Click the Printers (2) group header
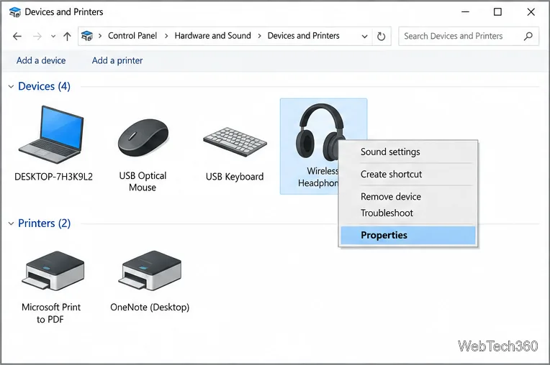The height and width of the screenshot is (365, 550). 44,223
